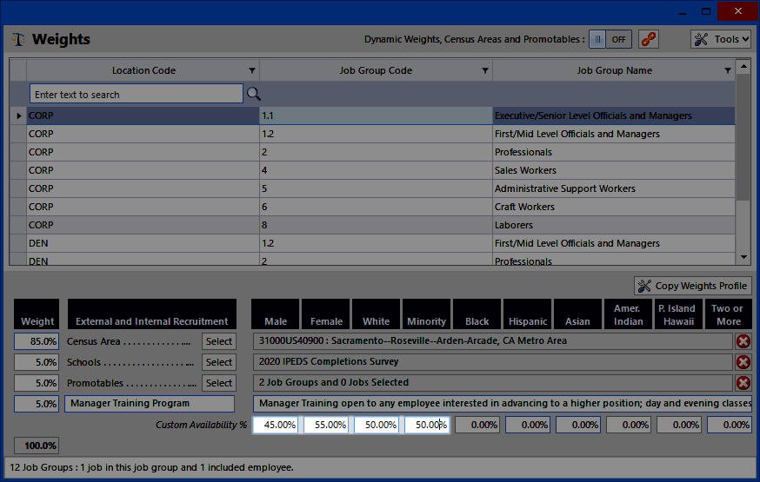This screenshot has height=482, width=760.
Task: Click the search magnifier icon
Action: (x=254, y=94)
